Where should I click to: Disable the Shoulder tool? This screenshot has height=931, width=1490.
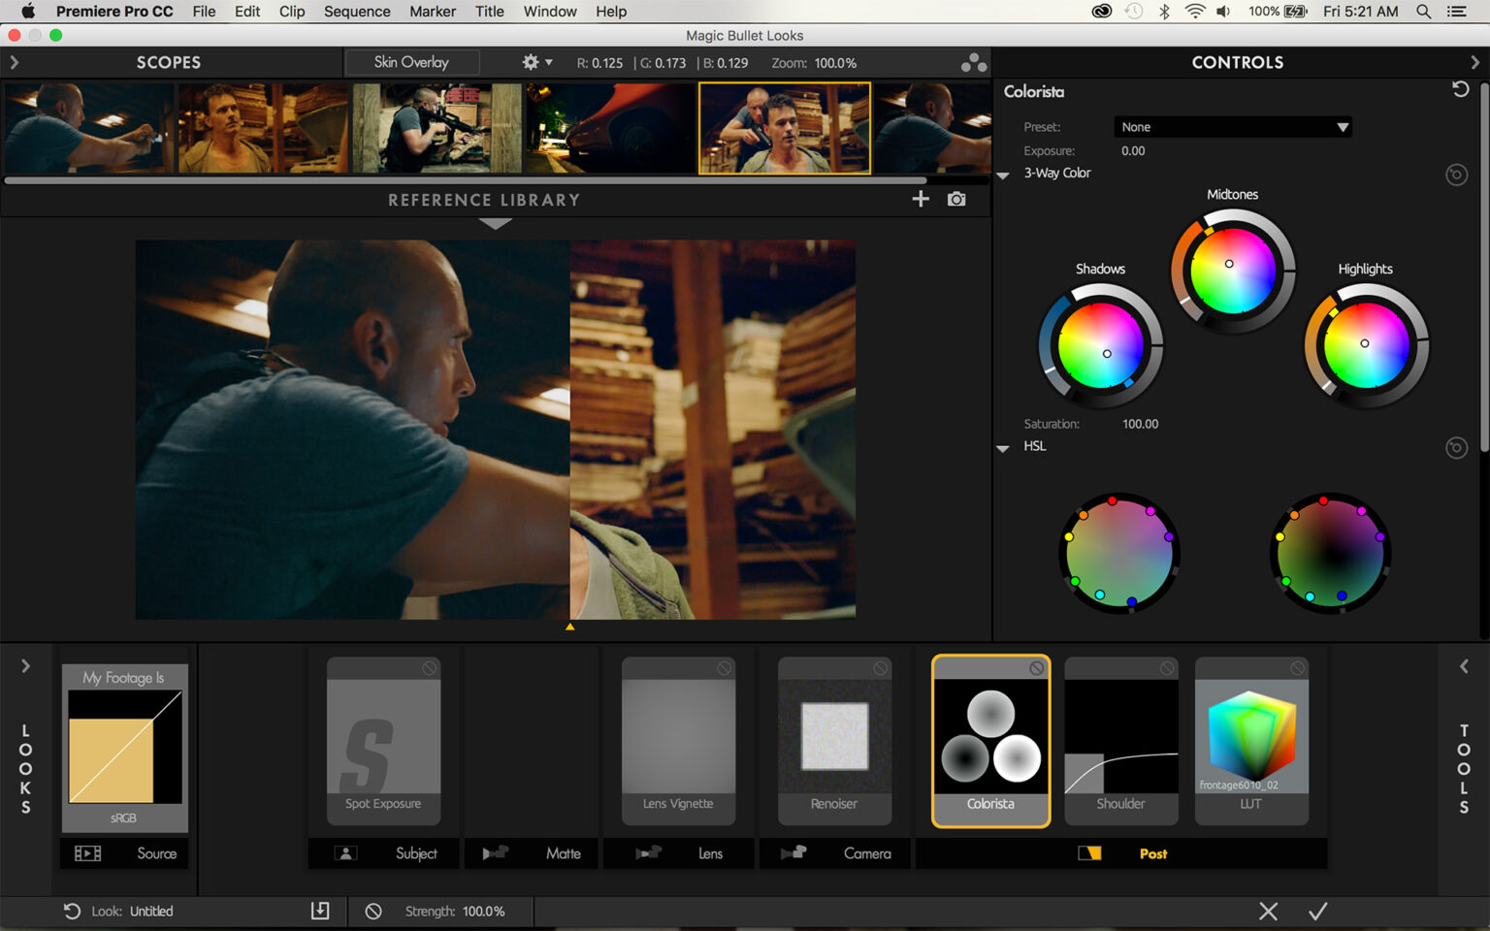tap(1167, 668)
